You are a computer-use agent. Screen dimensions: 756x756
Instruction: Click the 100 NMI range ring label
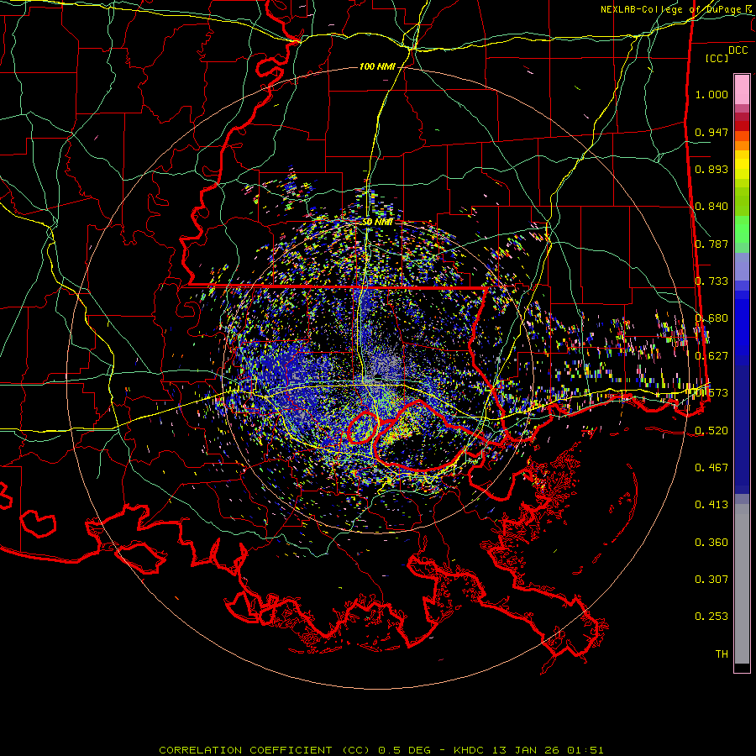pos(377,66)
